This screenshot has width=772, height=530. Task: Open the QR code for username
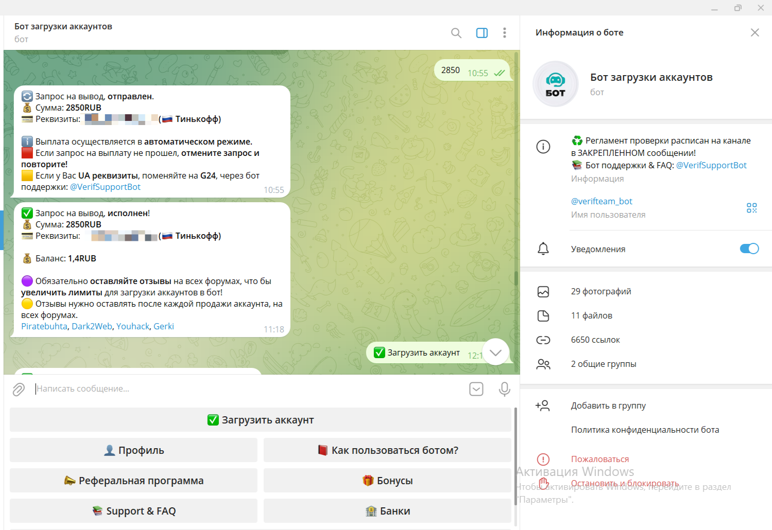(751, 208)
